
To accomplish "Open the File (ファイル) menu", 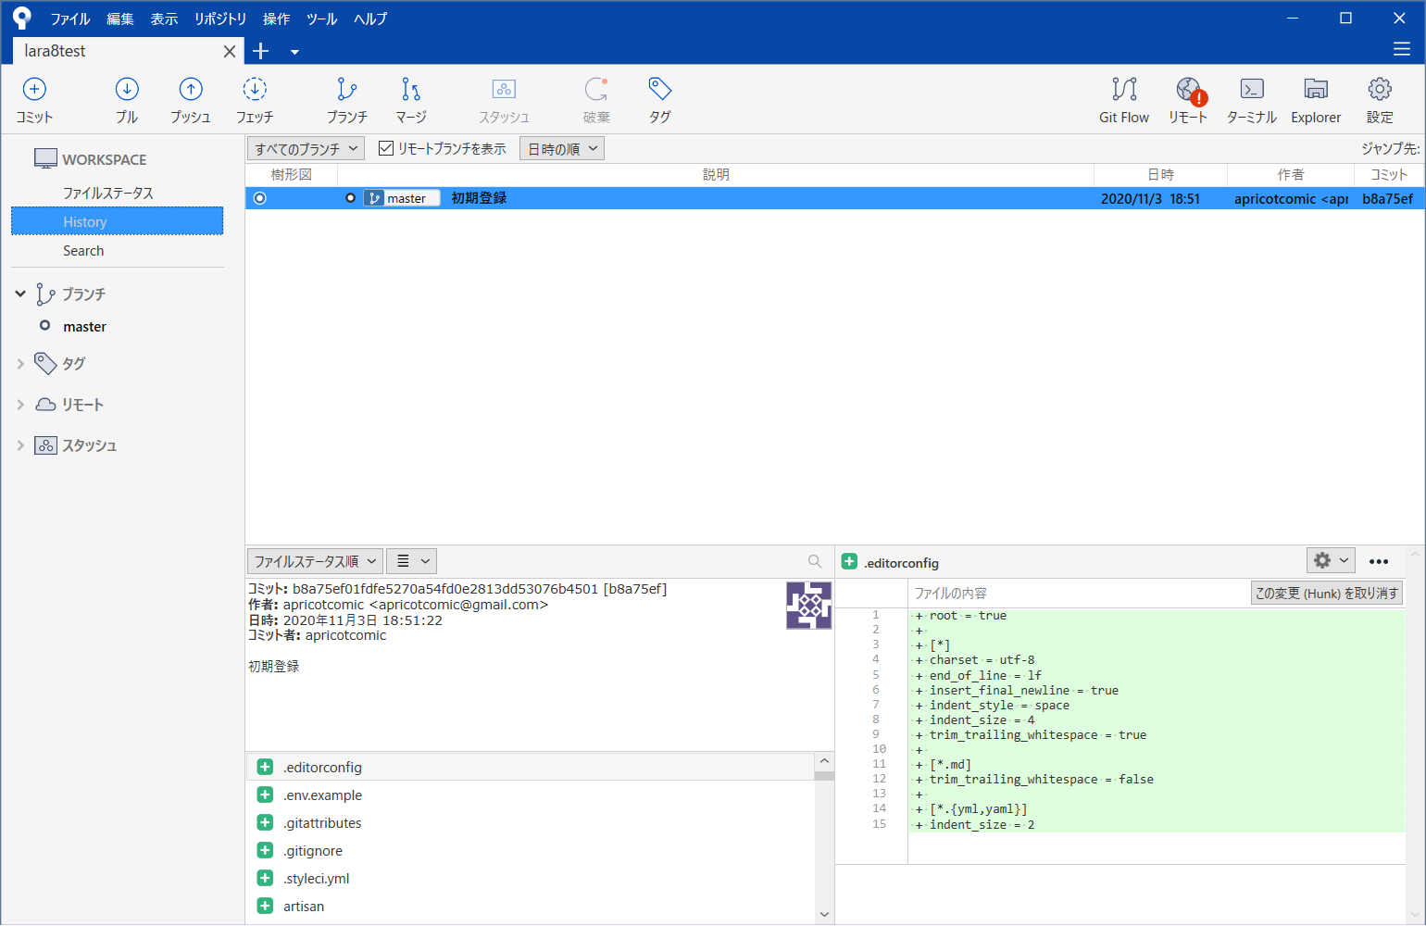I will (69, 19).
